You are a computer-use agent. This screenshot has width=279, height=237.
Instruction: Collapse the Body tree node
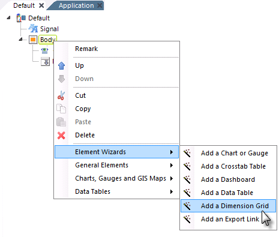20,39
